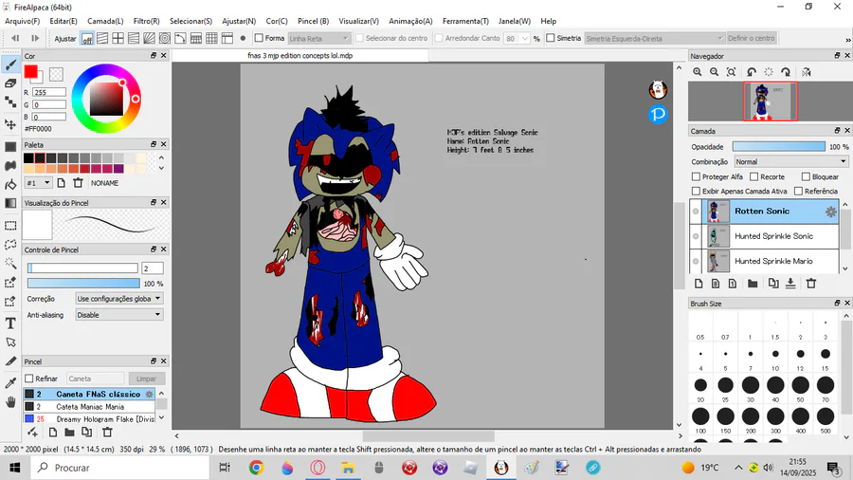Select the rectangular Selection tool

(10, 226)
